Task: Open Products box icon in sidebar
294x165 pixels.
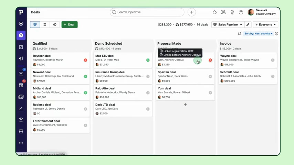Action: [x=21, y=120]
